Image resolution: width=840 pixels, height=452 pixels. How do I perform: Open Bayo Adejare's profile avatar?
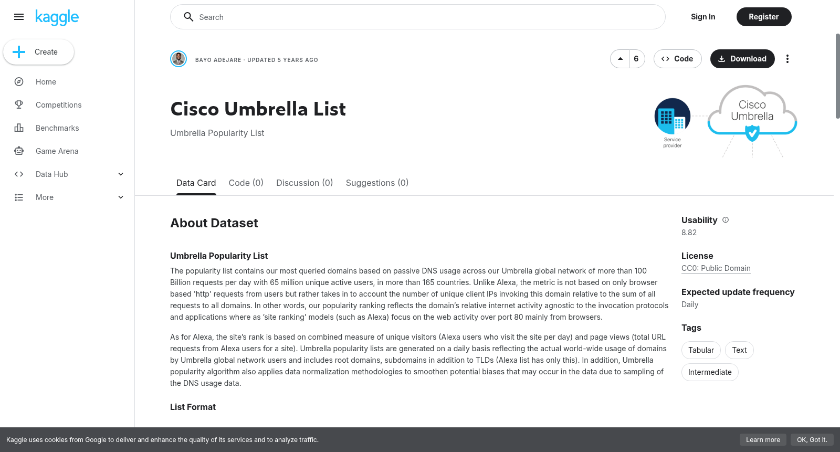coord(178,59)
